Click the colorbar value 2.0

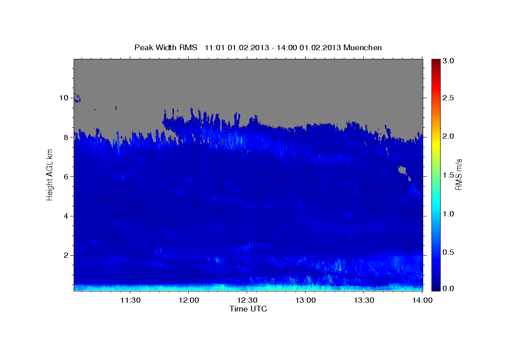tap(448, 137)
